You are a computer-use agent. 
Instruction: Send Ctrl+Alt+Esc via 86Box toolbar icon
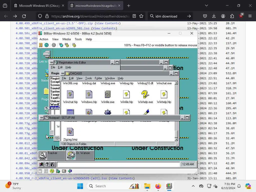(67, 45)
